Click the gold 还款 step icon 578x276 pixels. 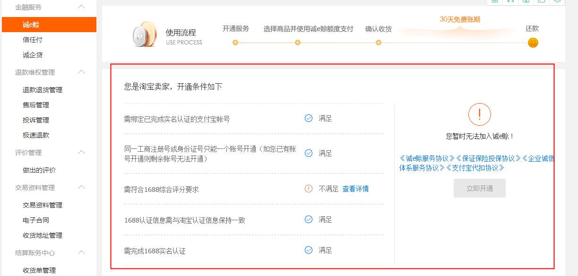click(x=533, y=42)
